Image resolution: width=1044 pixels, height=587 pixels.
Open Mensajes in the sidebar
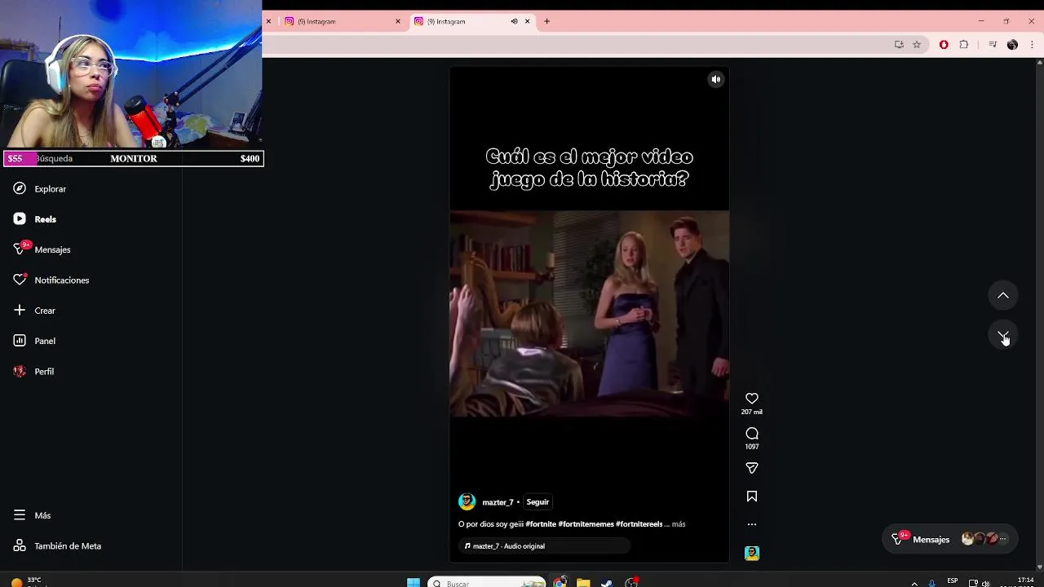(42, 249)
